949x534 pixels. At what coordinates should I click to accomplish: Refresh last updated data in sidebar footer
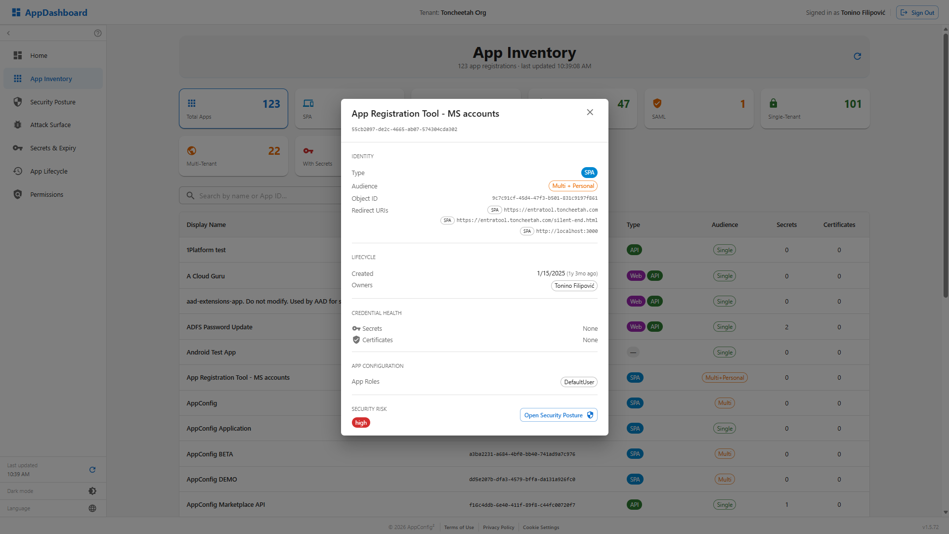coord(92,470)
